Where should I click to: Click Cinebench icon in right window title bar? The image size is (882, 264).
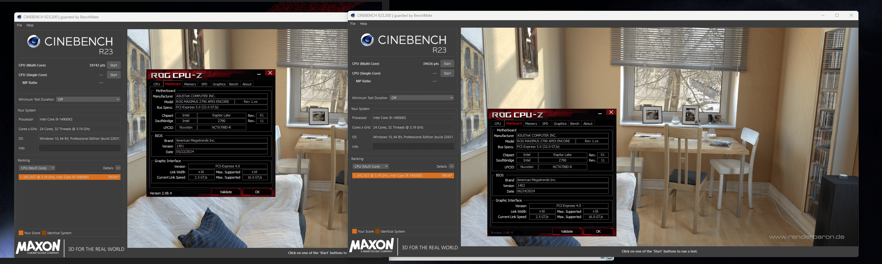click(x=353, y=16)
